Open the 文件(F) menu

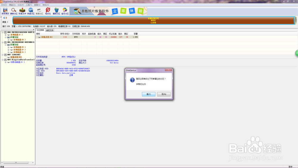click(x=4, y=5)
